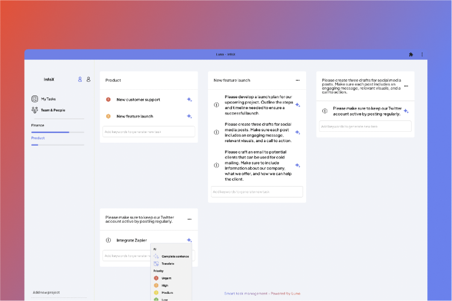Screen dimensions: 452x301
Task: Click the priority icon of the cold email task
Action: (216, 166)
